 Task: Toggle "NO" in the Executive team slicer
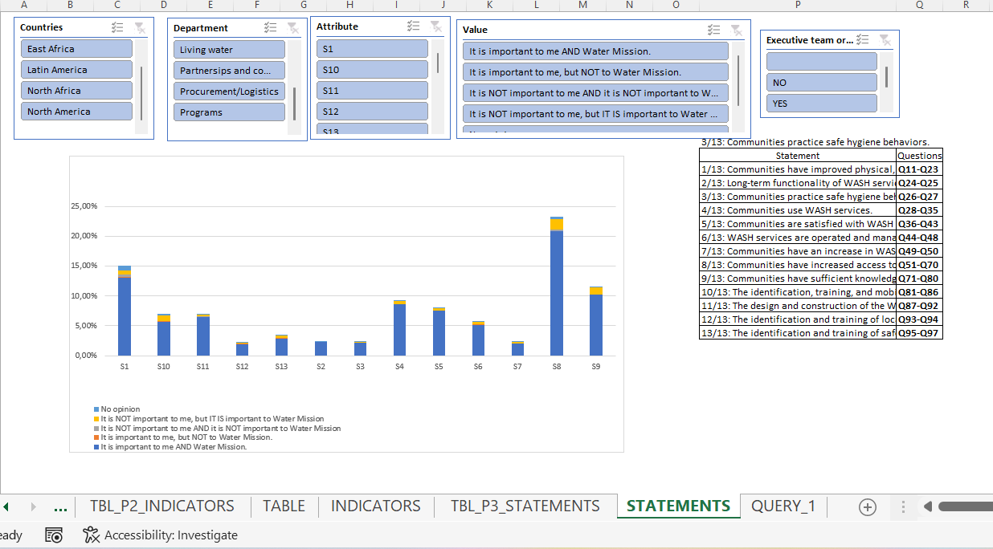[821, 80]
